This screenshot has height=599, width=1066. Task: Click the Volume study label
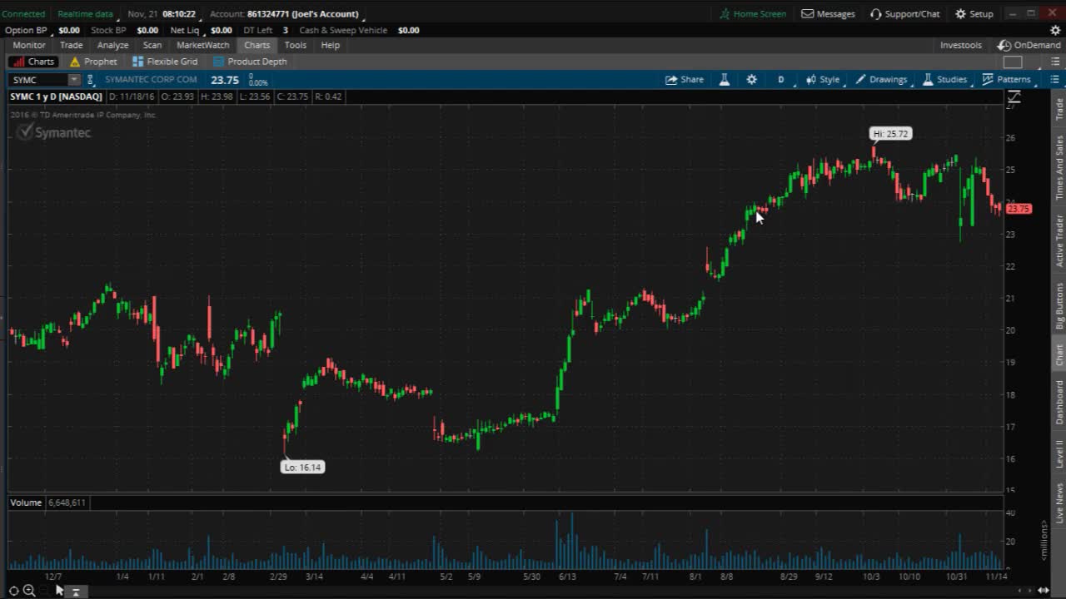coord(26,502)
